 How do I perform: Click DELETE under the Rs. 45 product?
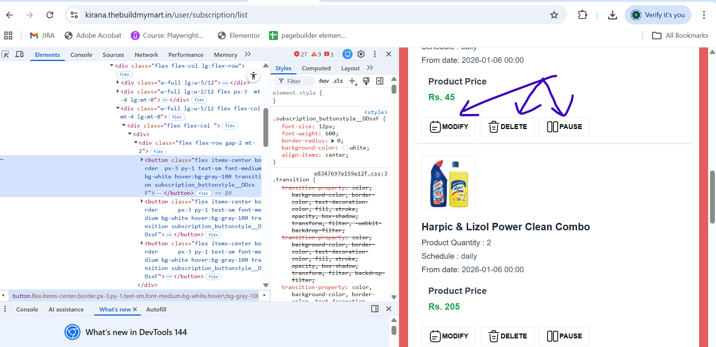pyautogui.click(x=507, y=127)
